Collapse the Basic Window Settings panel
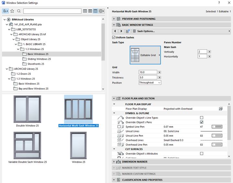 coord(114,25)
